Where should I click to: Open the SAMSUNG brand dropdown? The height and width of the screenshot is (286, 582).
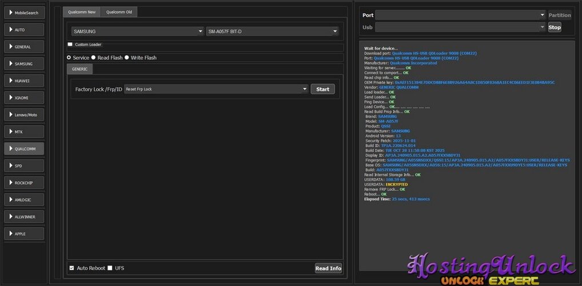point(138,31)
